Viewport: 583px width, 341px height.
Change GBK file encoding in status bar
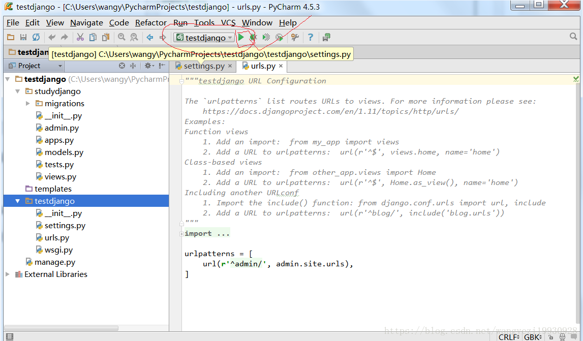pos(533,337)
